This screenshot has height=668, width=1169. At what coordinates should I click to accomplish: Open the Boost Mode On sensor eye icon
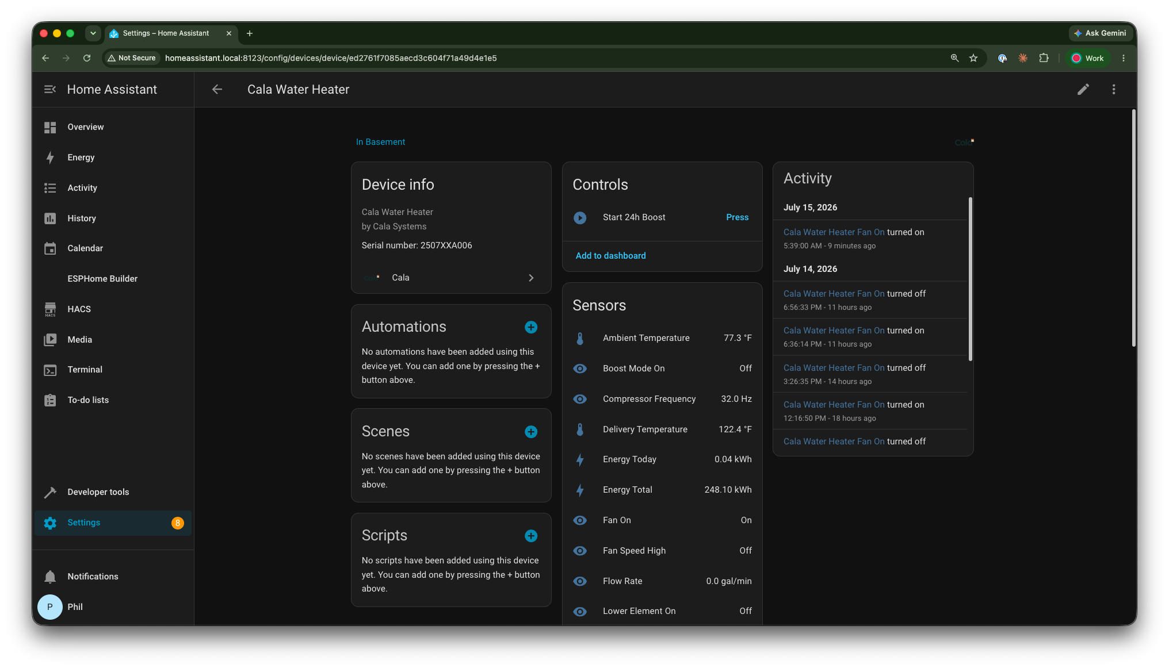coord(580,368)
